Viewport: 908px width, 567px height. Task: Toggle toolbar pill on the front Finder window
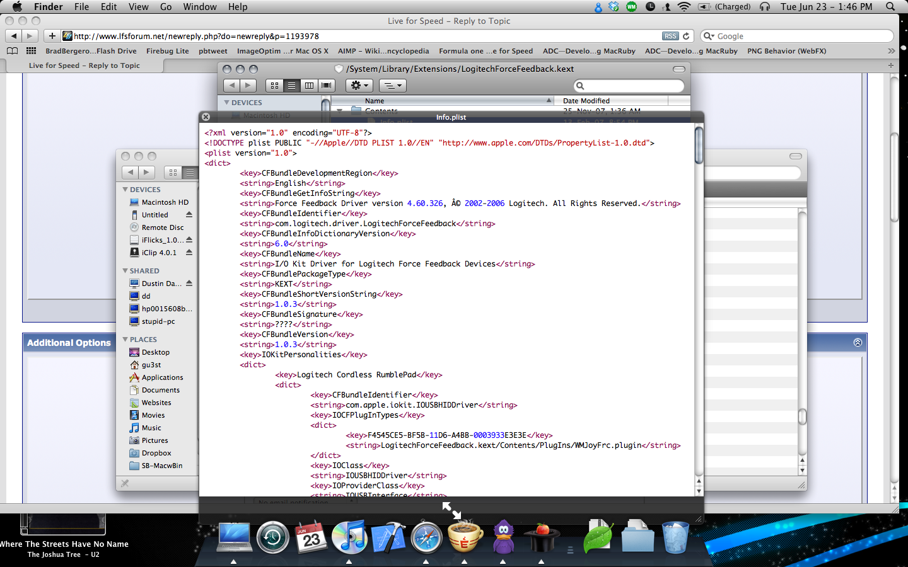click(796, 156)
